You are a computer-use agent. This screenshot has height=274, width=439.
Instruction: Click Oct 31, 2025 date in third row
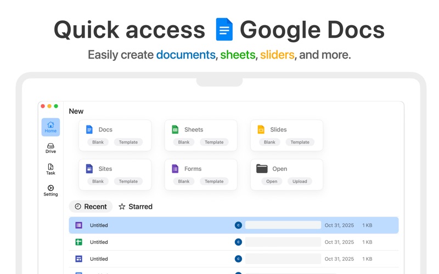(x=339, y=259)
